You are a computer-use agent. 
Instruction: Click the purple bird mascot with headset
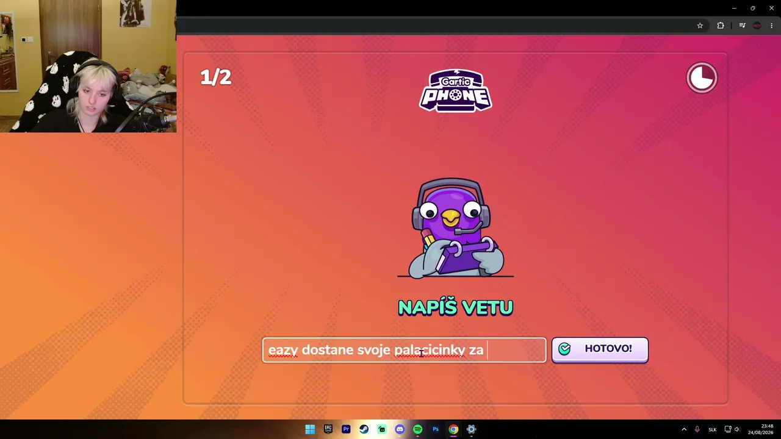click(x=456, y=227)
